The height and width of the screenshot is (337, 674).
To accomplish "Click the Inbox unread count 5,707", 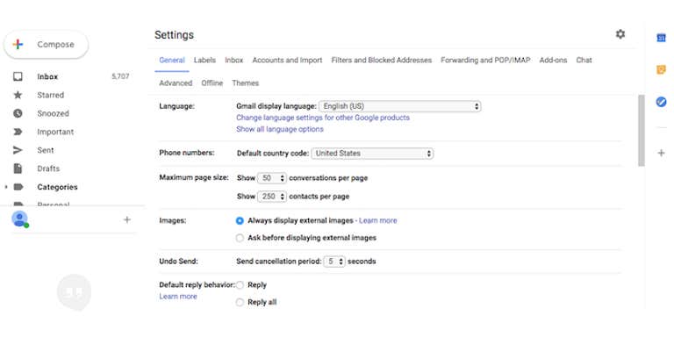I will click(x=120, y=76).
